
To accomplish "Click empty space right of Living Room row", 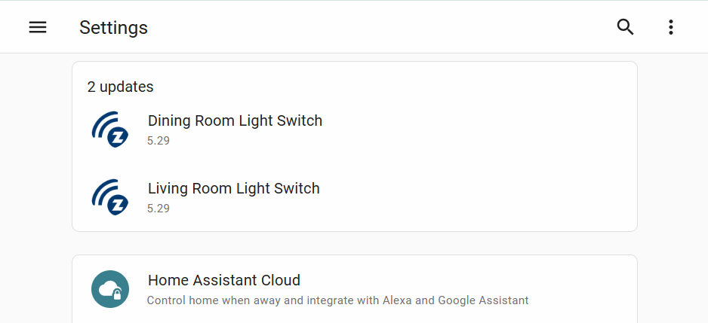I will tap(483, 197).
